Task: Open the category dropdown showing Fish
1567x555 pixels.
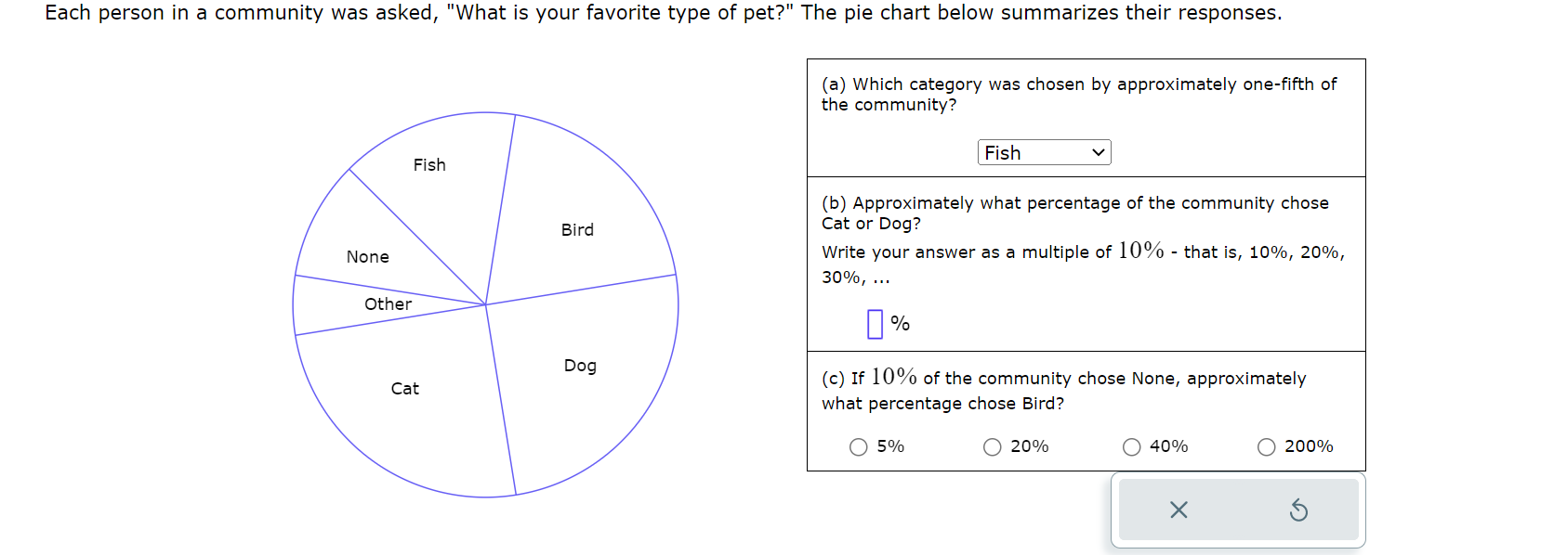Action: tap(1044, 152)
